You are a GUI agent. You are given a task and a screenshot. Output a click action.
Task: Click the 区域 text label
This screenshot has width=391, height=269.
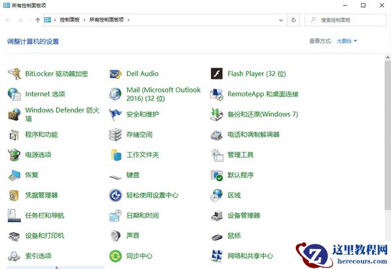234,195
